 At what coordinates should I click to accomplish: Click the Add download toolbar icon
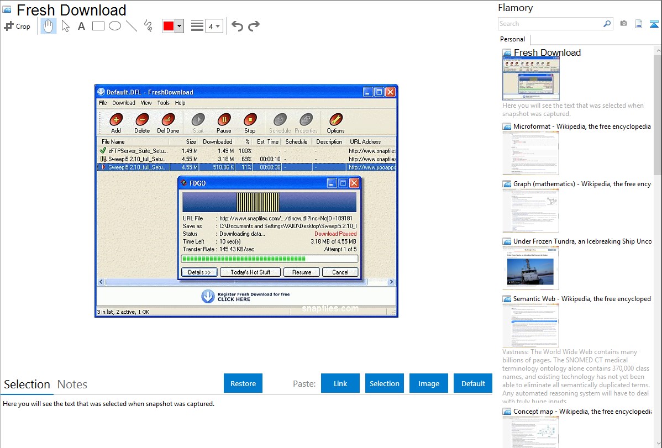[115, 123]
